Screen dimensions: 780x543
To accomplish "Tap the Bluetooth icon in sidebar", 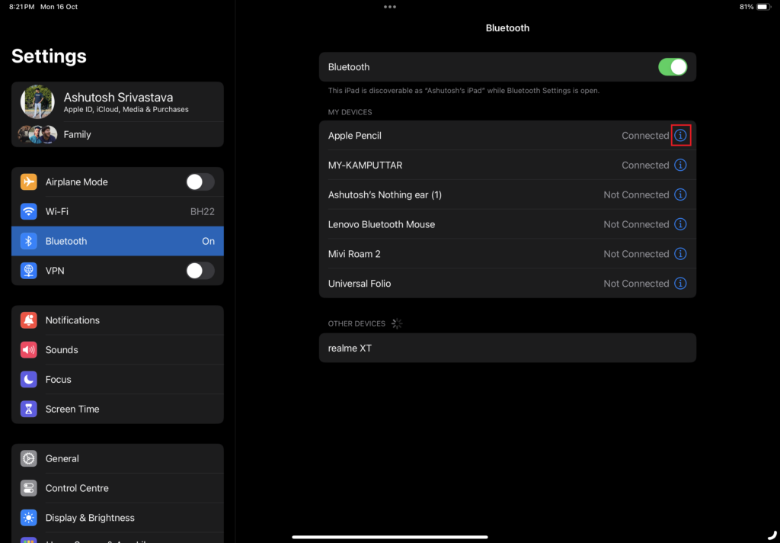I will pos(28,241).
